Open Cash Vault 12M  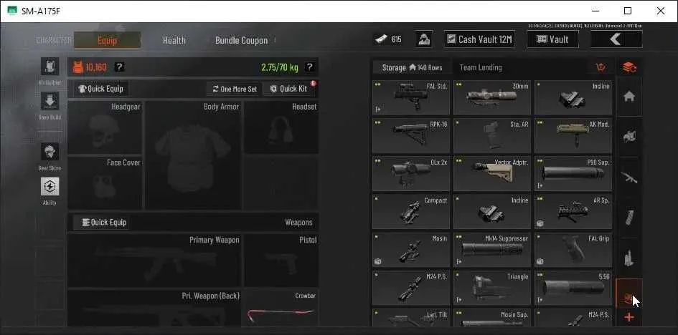click(x=479, y=39)
